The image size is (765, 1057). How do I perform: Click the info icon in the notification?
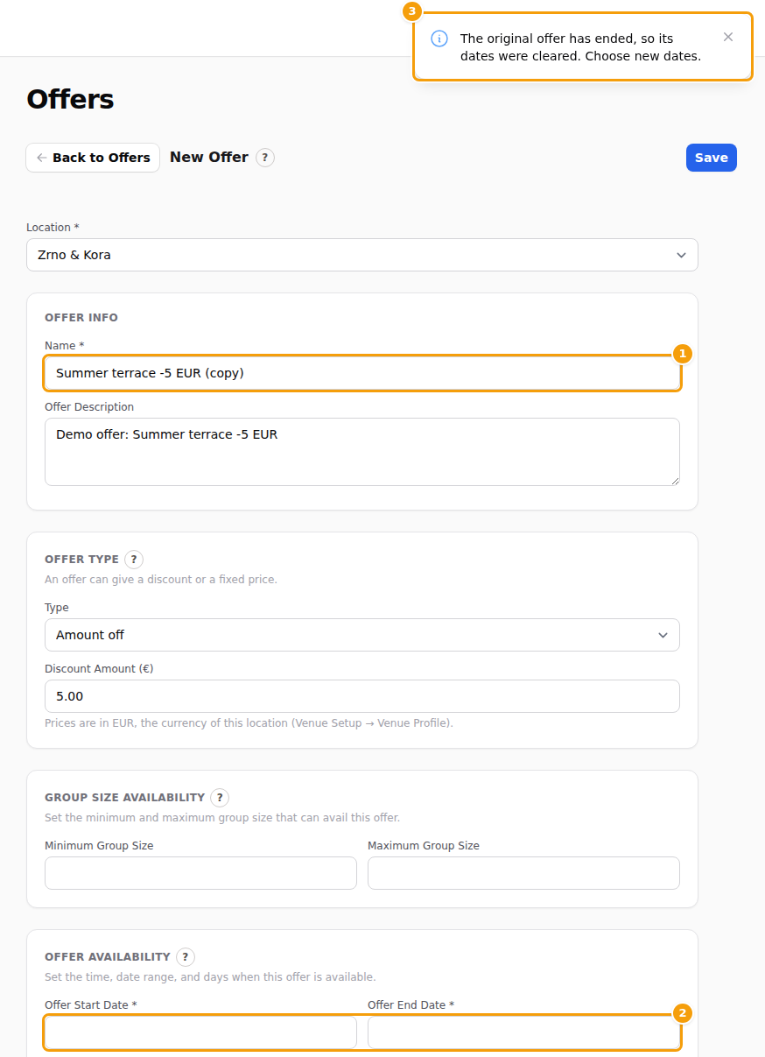pos(439,39)
